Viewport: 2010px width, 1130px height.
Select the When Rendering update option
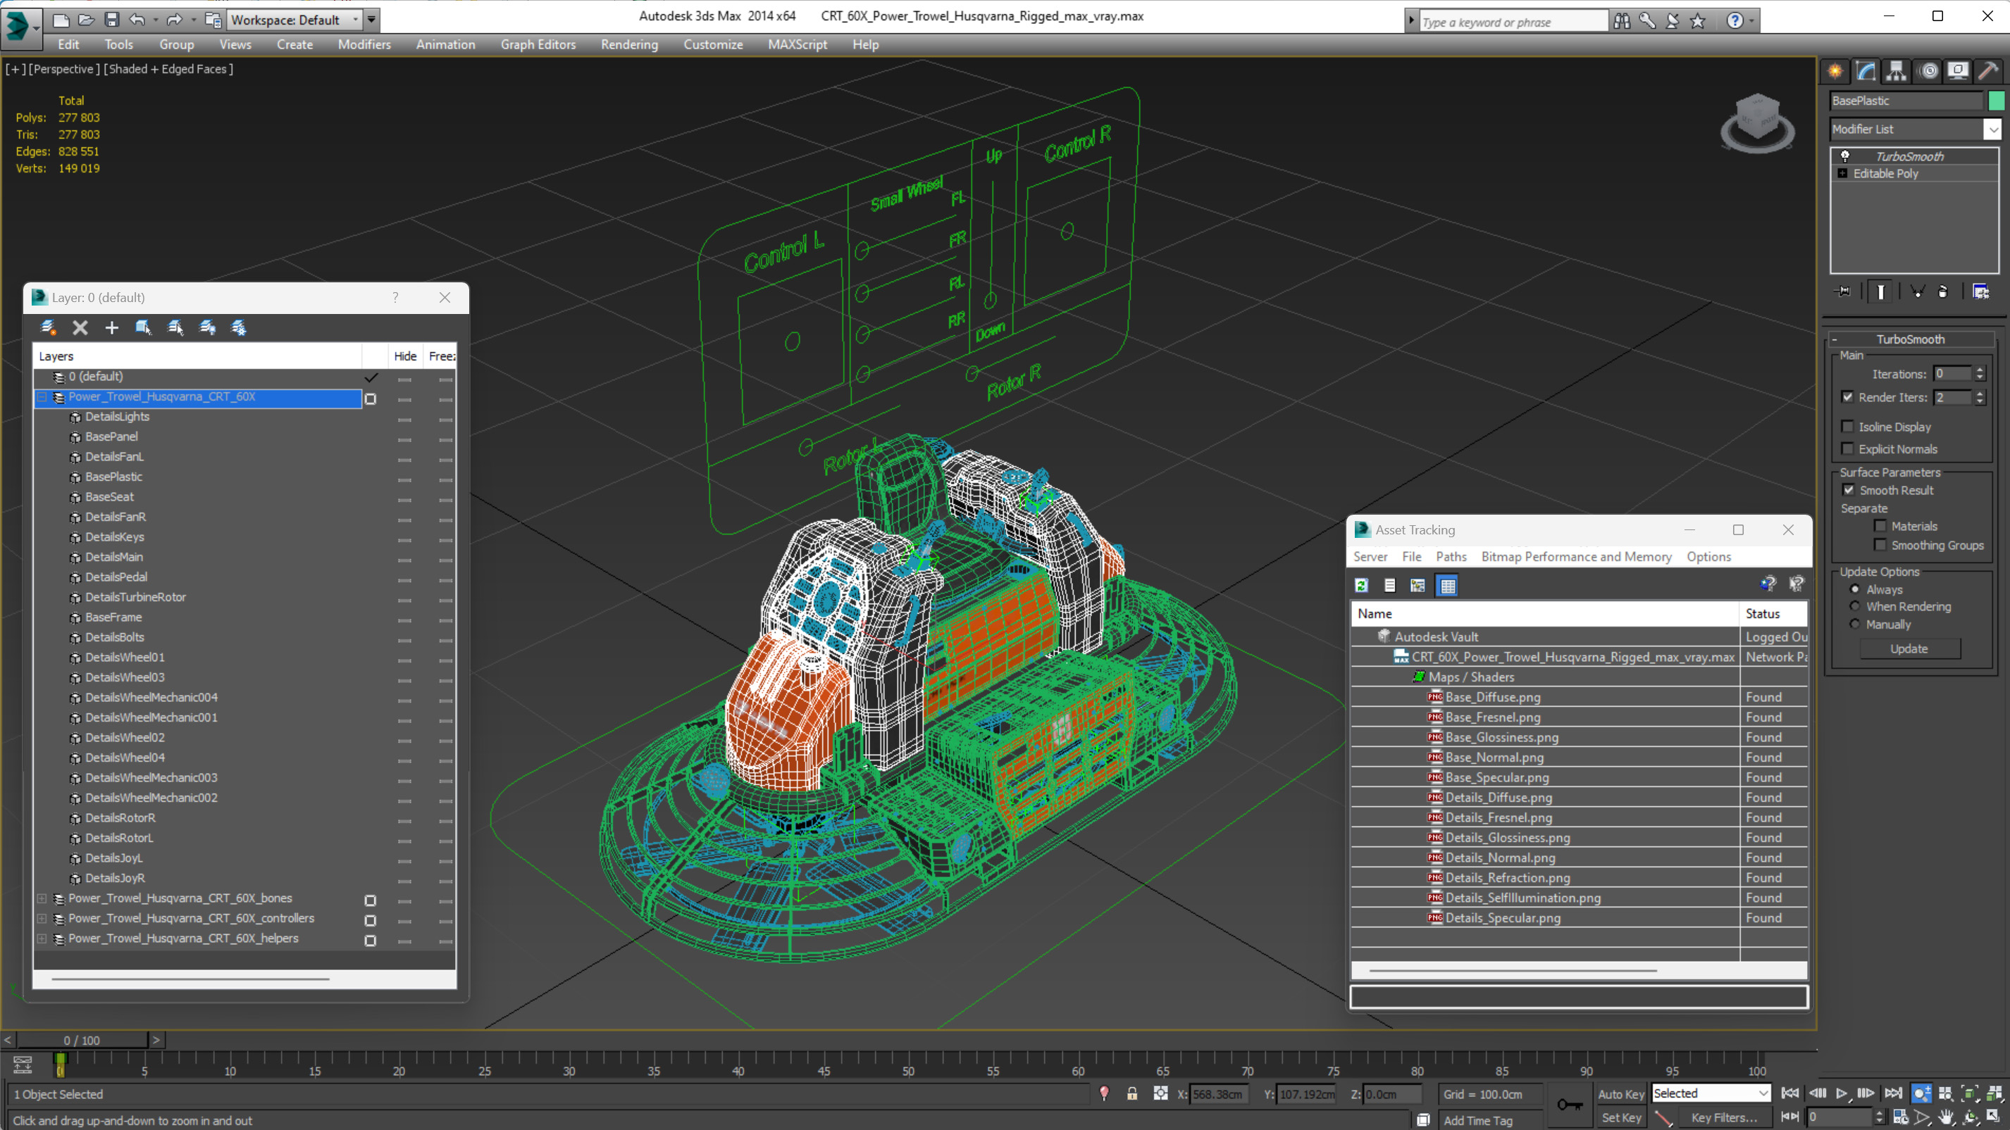pos(1855,606)
